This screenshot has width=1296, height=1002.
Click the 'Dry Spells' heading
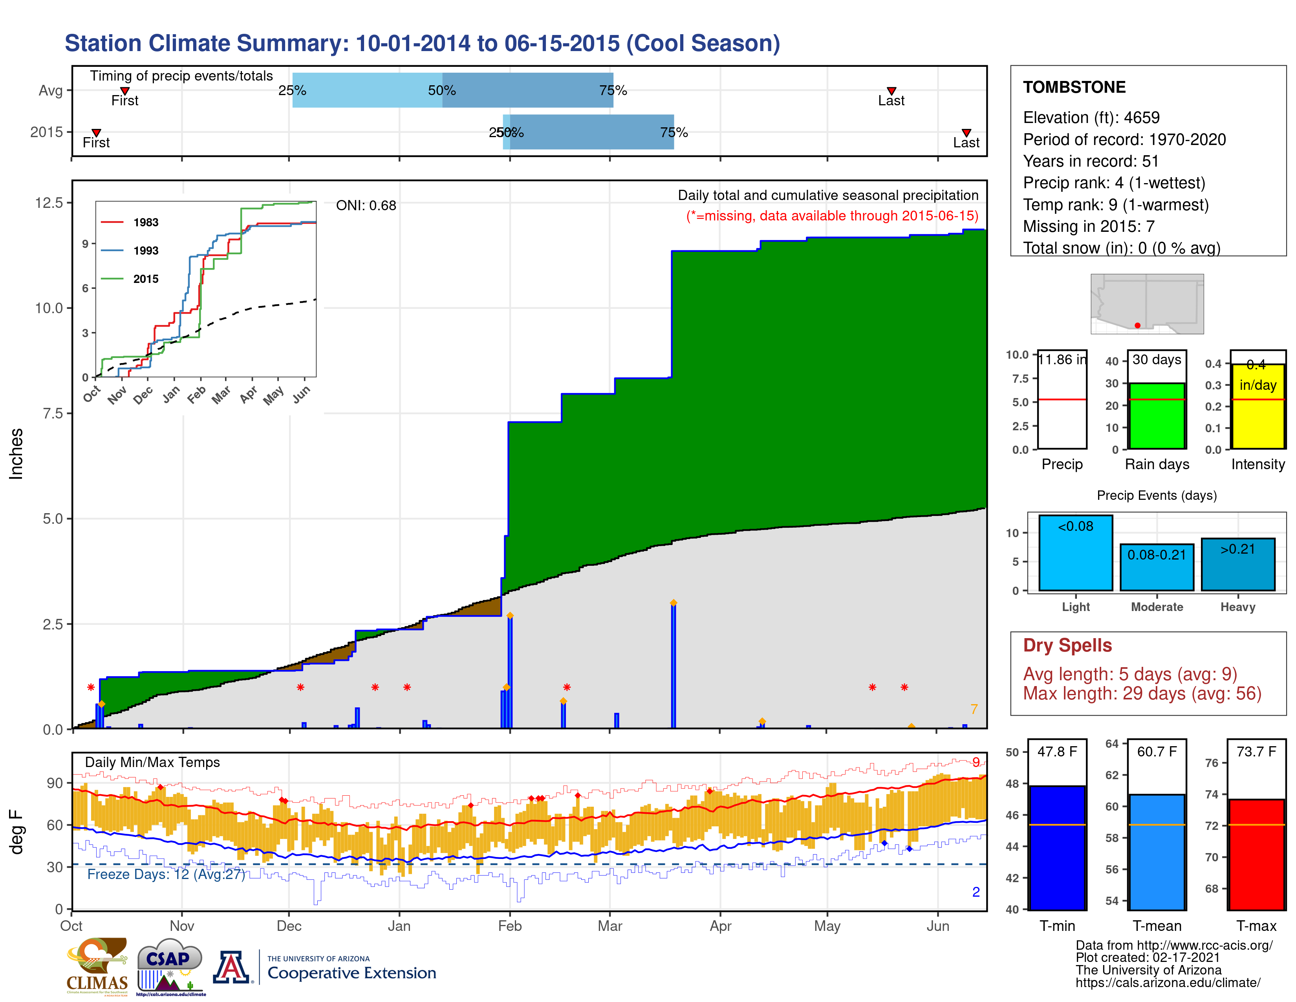pos(1067,645)
